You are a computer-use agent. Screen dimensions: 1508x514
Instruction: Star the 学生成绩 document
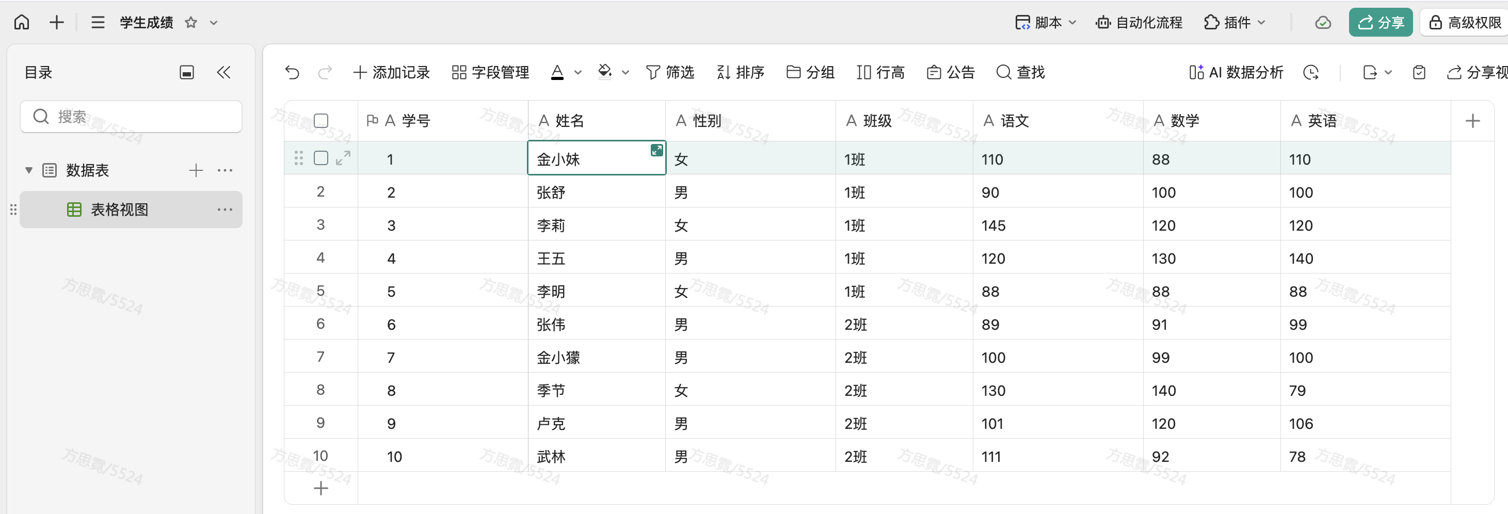pyautogui.click(x=191, y=22)
